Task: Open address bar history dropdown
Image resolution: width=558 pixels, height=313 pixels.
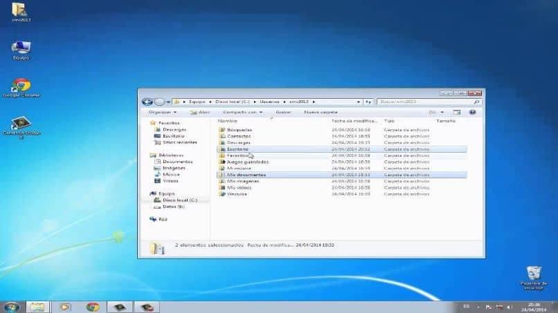Action: (359, 102)
